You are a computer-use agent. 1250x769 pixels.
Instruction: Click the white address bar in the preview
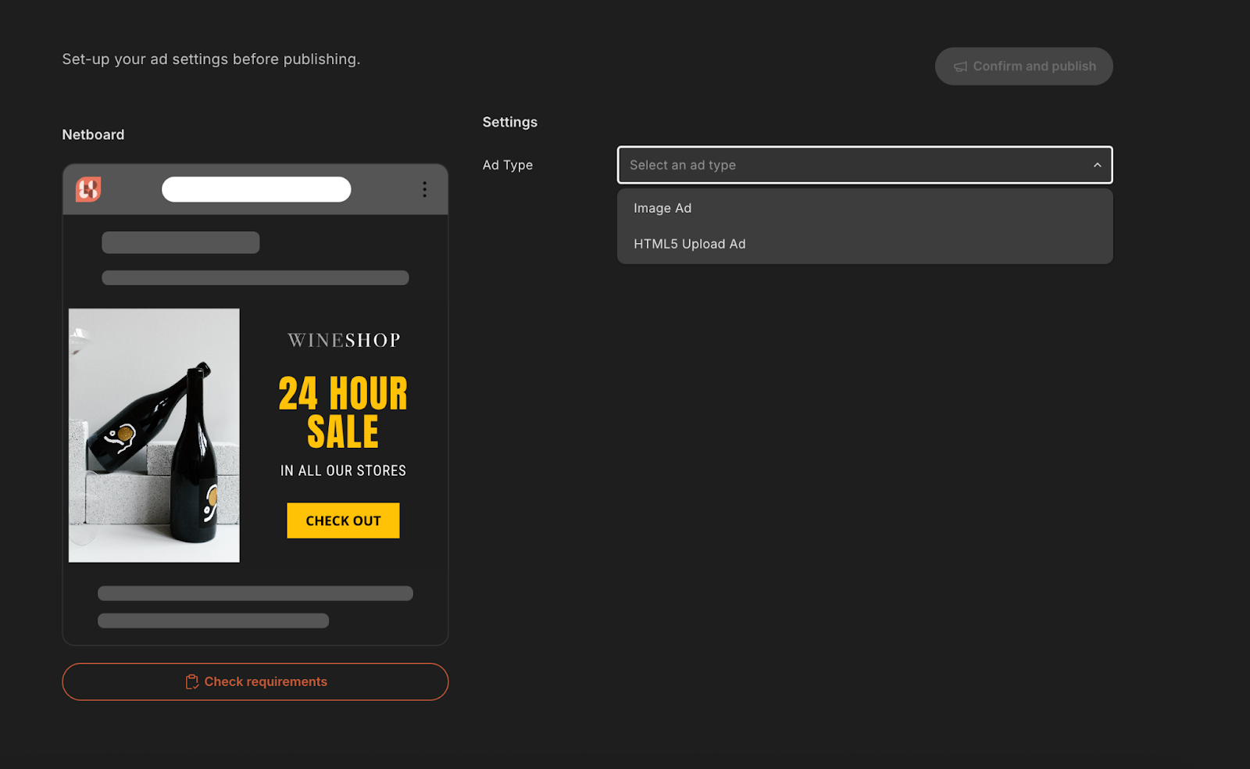(x=256, y=189)
